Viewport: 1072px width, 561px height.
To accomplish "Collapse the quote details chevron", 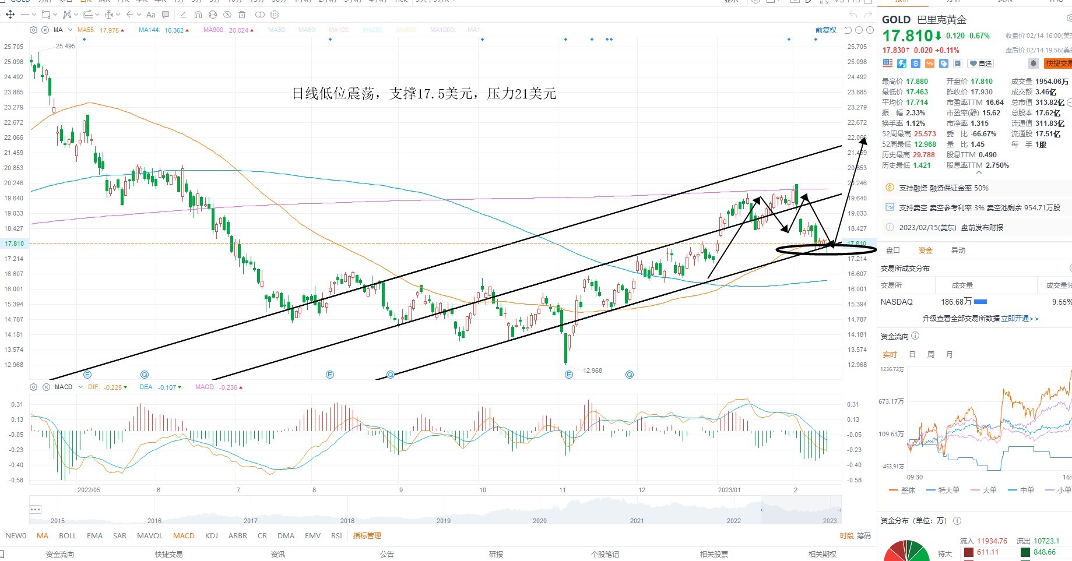I will (979, 173).
